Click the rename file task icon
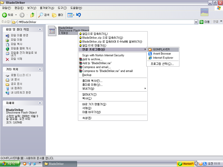This screenshot has height=167, width=223. coord(8,36)
